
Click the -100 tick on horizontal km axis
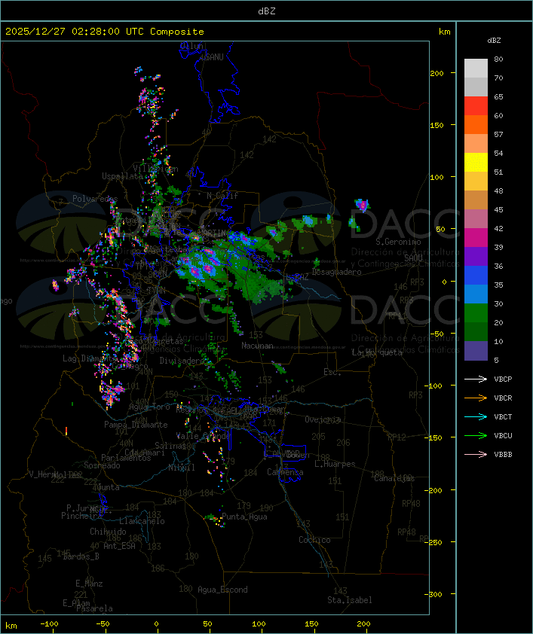[49, 624]
